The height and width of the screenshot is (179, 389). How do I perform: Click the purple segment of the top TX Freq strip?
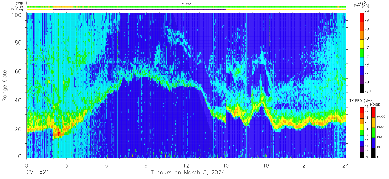[x=139, y=9]
